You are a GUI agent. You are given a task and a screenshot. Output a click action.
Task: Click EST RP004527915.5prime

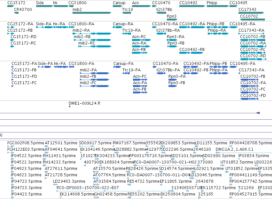coord(251,194)
